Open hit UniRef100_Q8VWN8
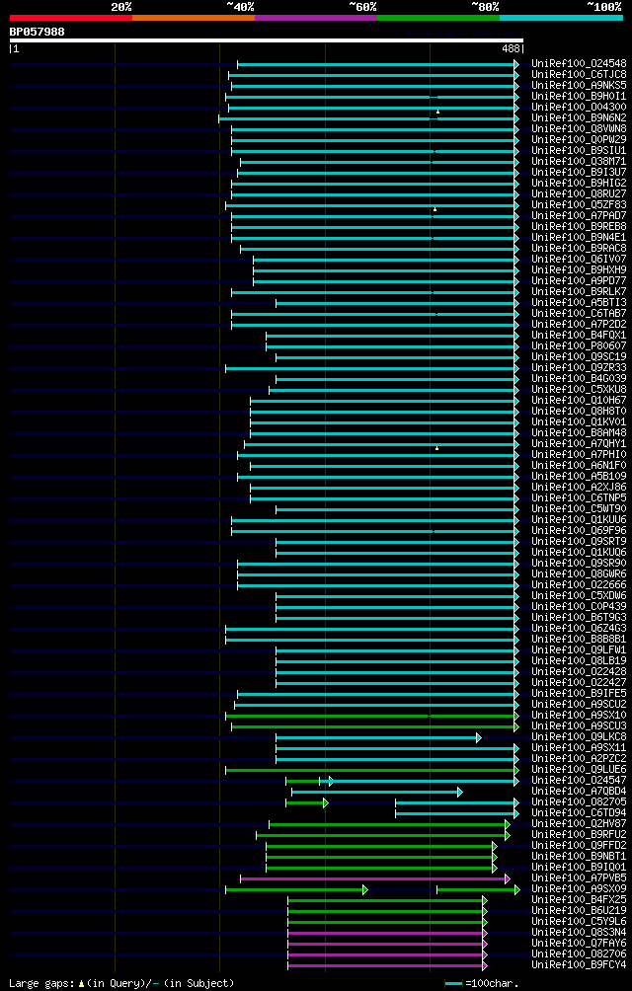Screen dimensions: 632x991 [x=579, y=129]
